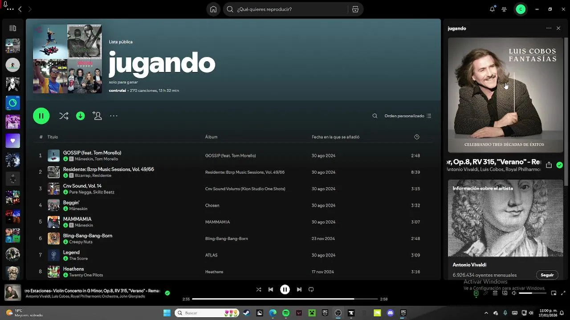Open the green user profile avatar
The height and width of the screenshot is (320, 570).
[x=521, y=9]
